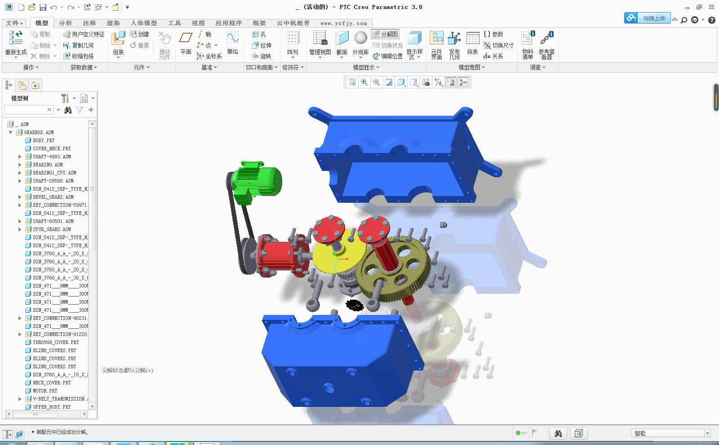
Task: Click the model tree settings hammer icon
Action: tap(65, 98)
